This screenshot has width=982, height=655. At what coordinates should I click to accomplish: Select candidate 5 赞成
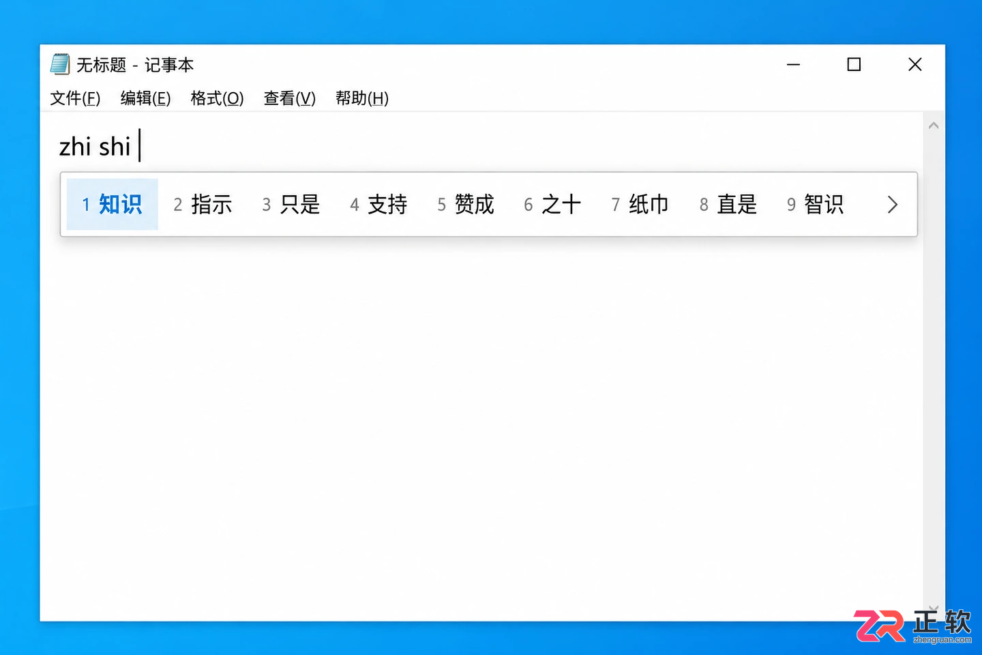click(466, 204)
